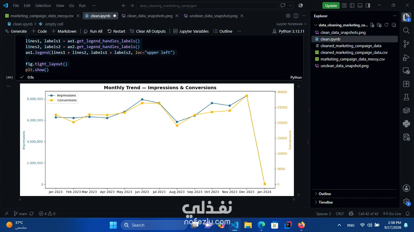The width and height of the screenshot is (414, 232).
Task: Click the split editor right icon
Action: click(x=296, y=16)
